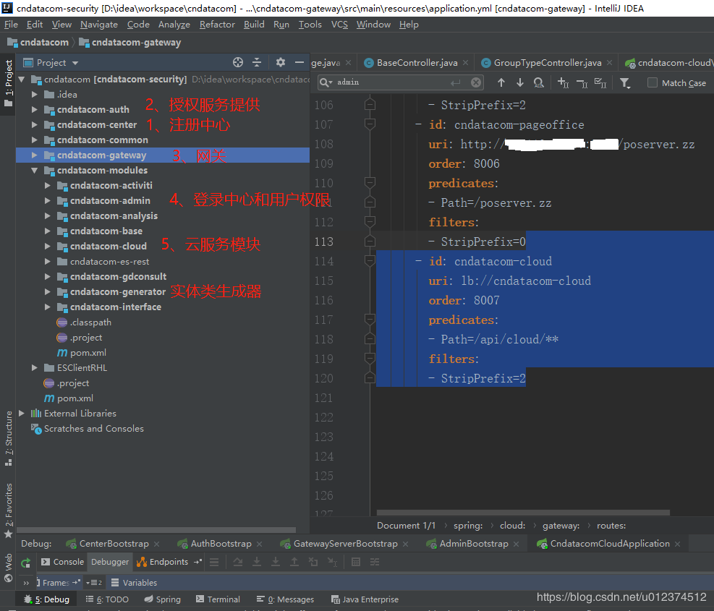Add selection for next occurrence
The width and height of the screenshot is (714, 611).
pyautogui.click(x=563, y=82)
